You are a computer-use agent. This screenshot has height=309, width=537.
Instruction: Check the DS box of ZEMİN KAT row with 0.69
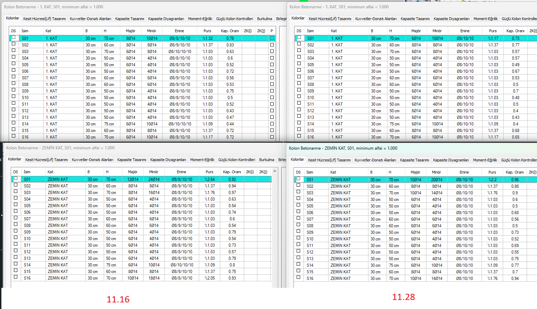[298, 245]
